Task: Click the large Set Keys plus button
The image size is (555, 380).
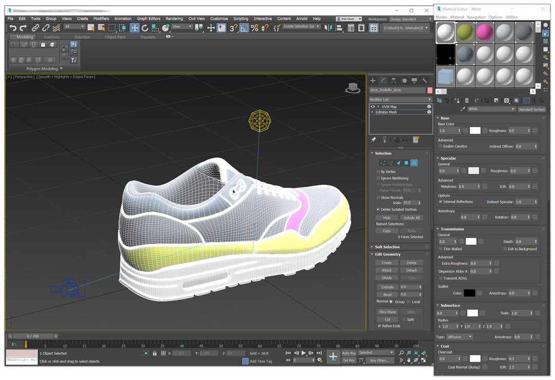Action: 333,357
